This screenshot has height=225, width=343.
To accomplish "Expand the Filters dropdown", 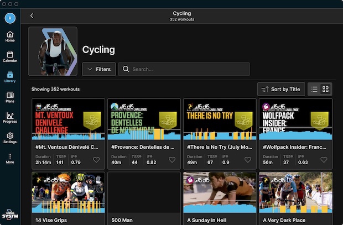I will [x=99, y=69].
